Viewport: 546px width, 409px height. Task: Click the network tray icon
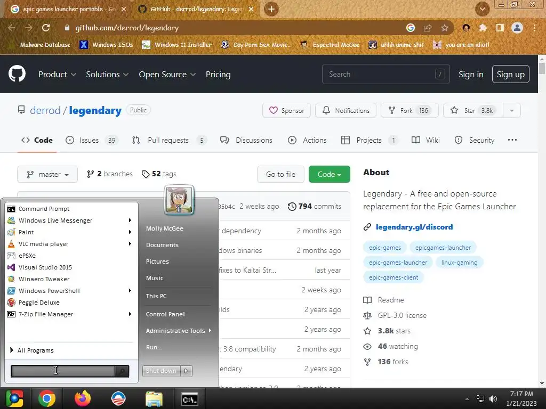click(480, 399)
